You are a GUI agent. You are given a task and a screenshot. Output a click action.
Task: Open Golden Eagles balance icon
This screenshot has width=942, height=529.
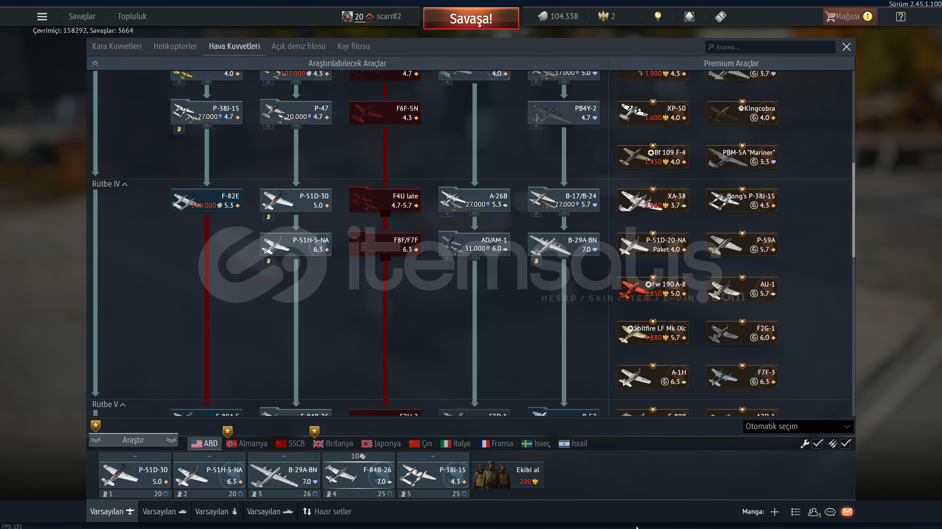coord(603,17)
